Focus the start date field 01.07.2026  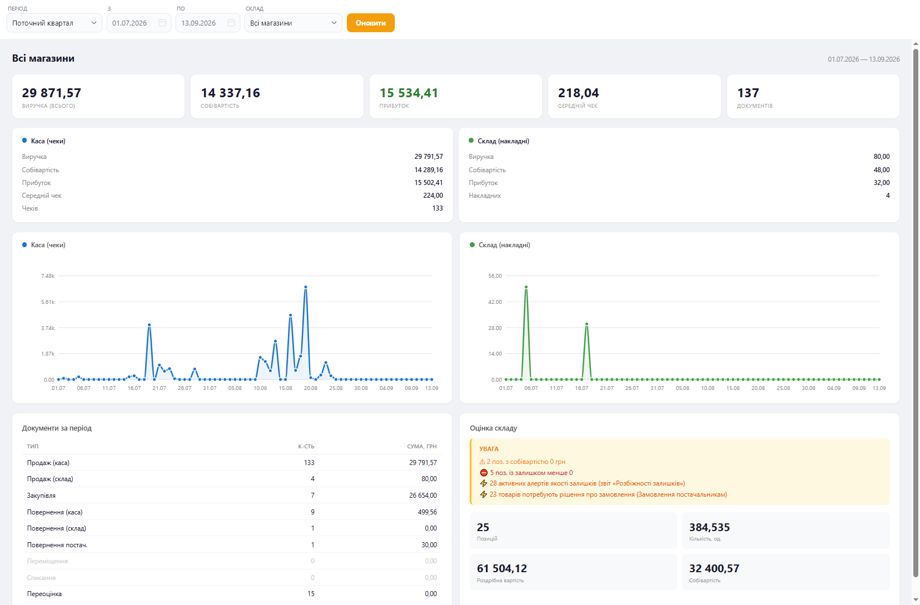click(x=139, y=23)
